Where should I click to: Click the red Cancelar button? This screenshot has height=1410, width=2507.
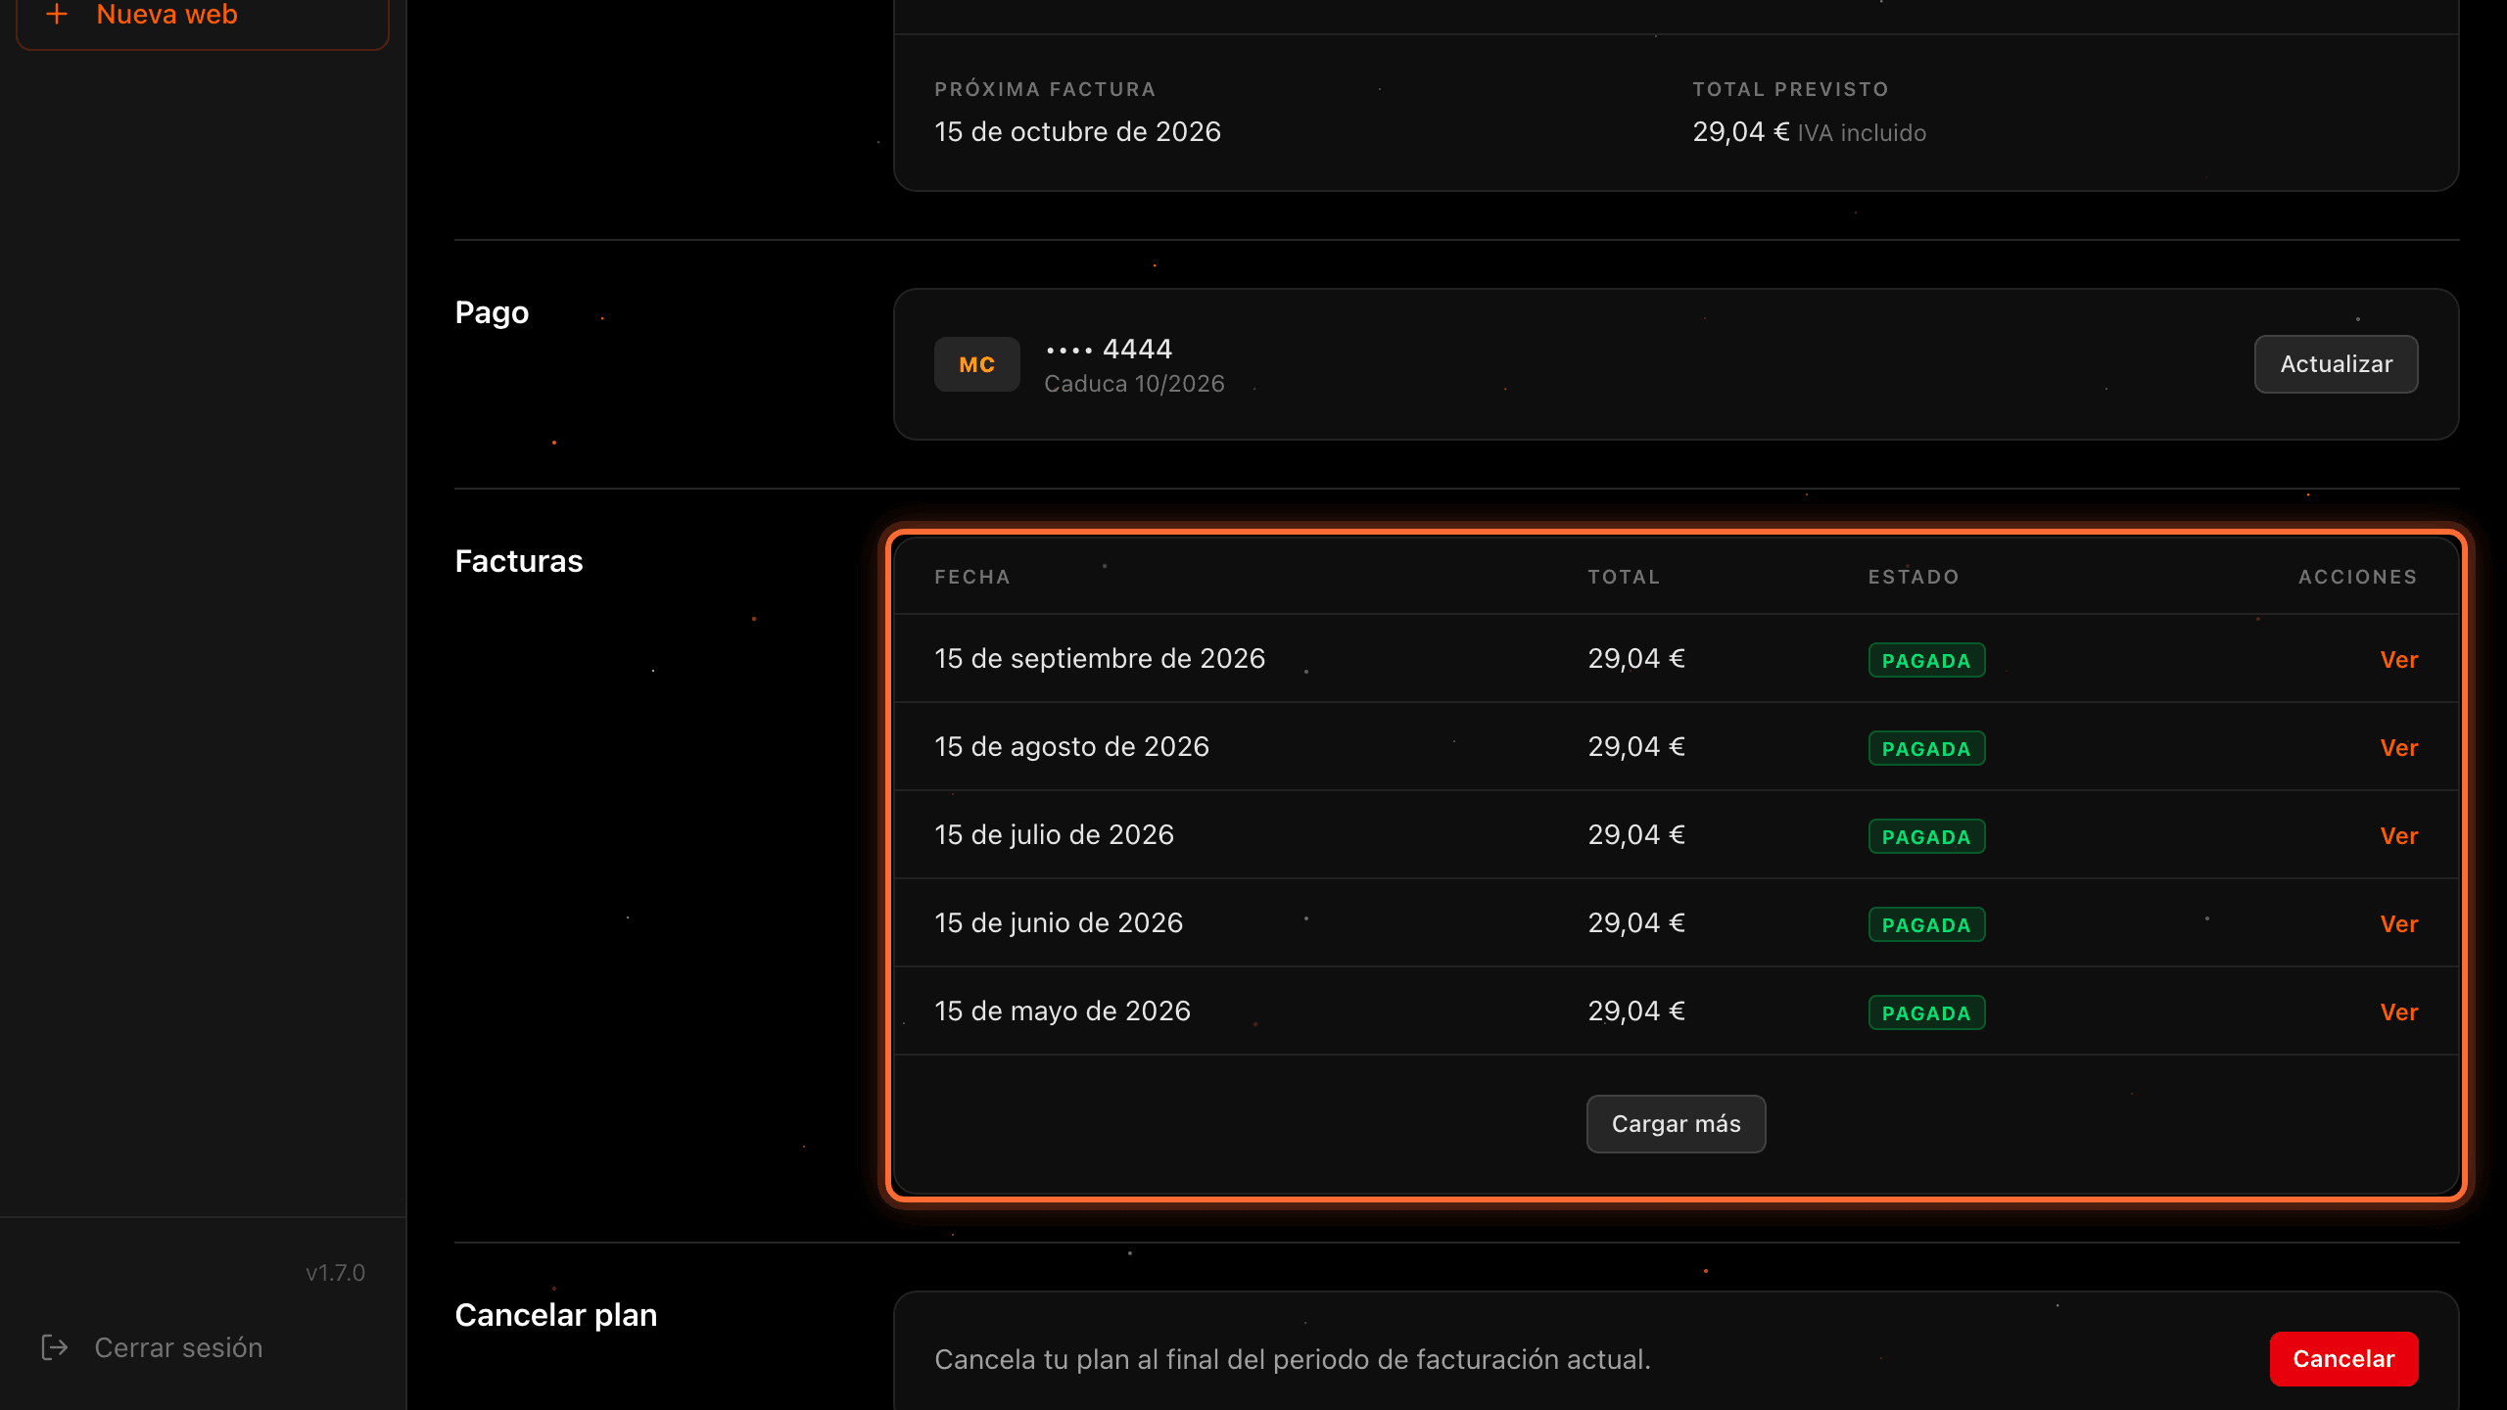click(x=2343, y=1359)
